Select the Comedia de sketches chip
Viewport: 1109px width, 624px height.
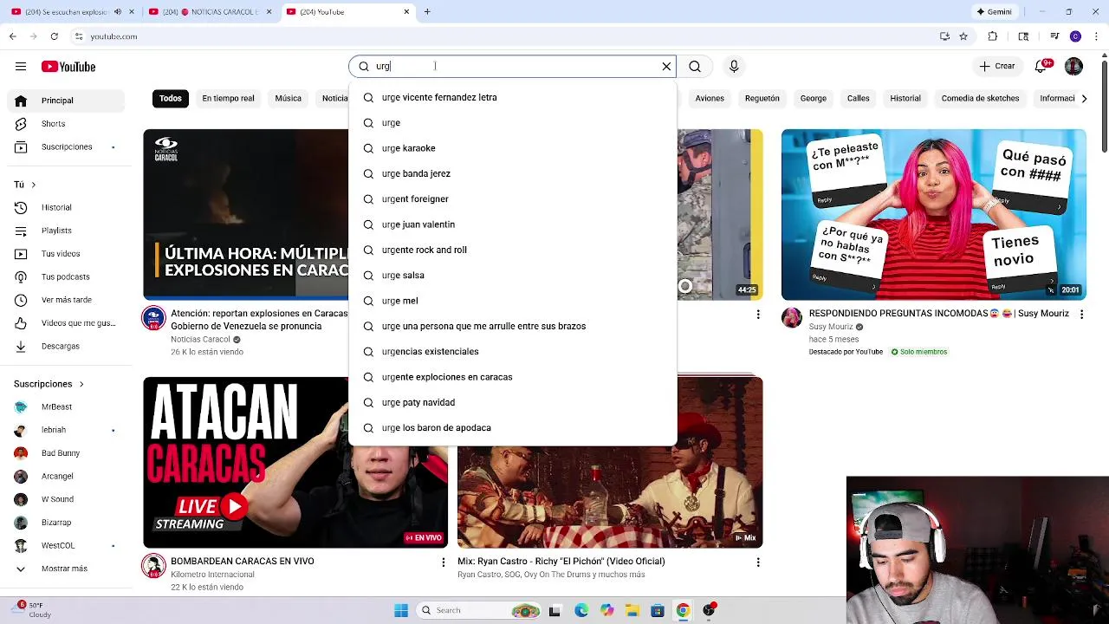coord(980,98)
